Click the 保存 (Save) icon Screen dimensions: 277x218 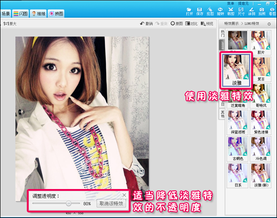tap(200, 11)
